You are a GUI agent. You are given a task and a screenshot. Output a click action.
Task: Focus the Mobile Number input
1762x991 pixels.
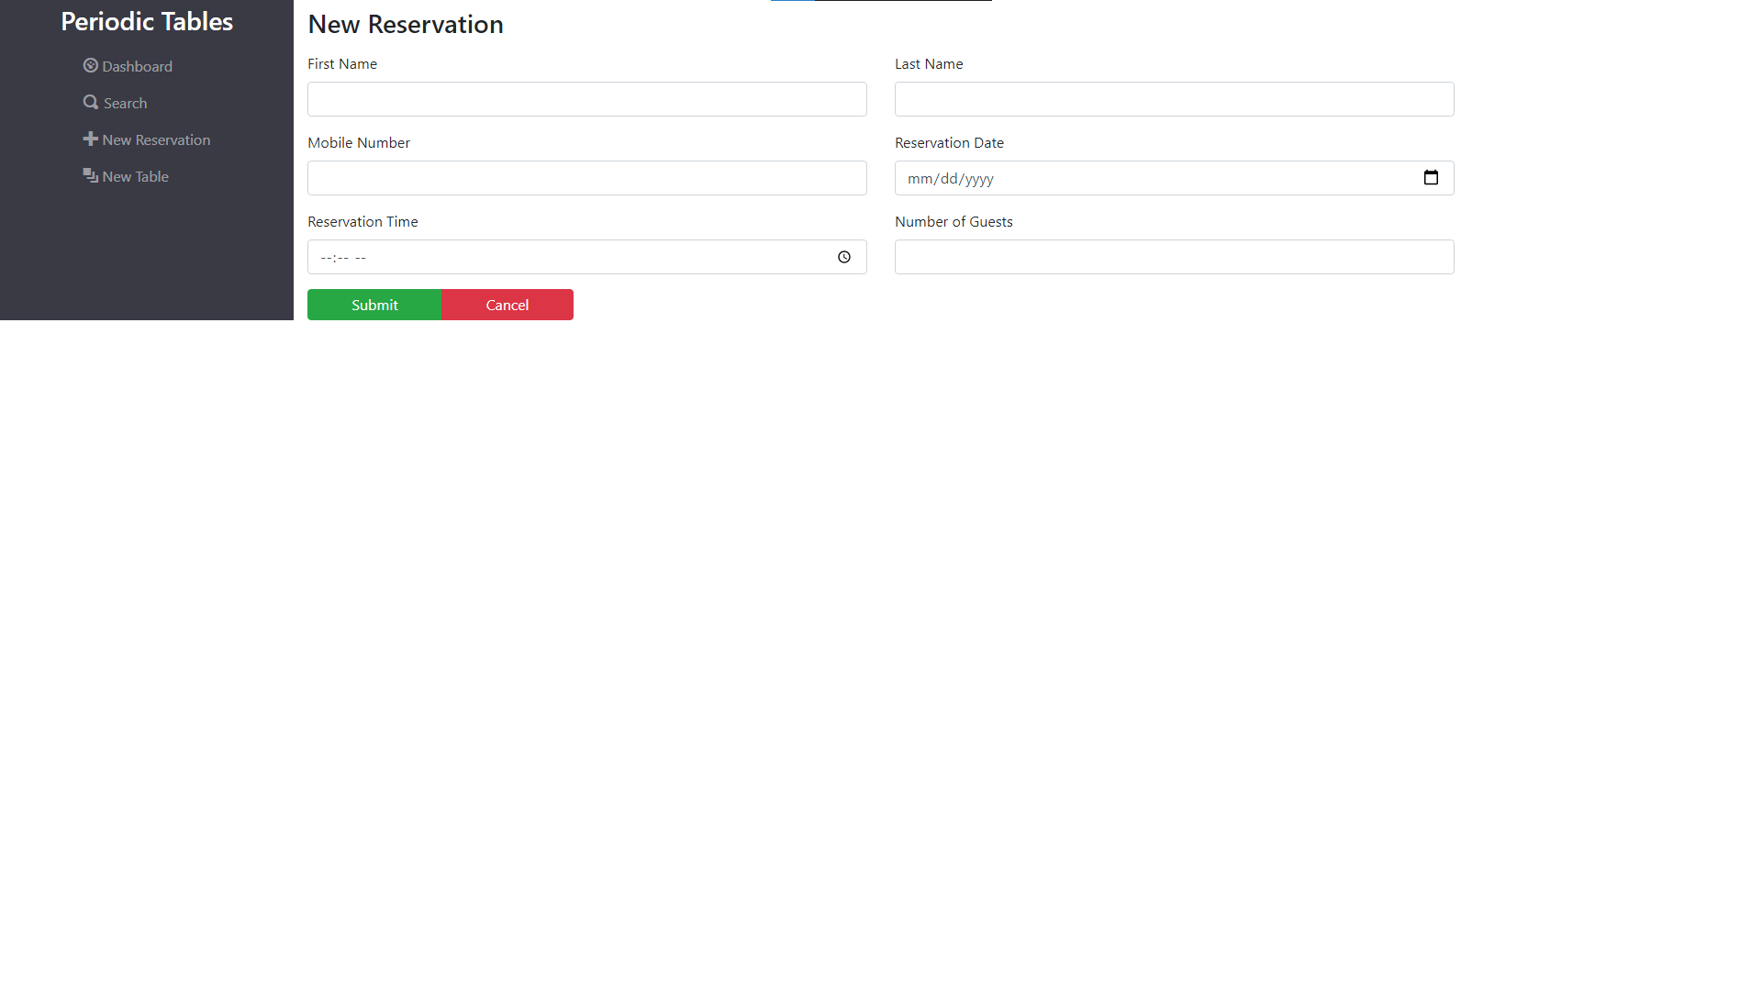click(x=586, y=177)
